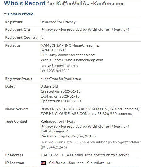Click the Registrant Org privacy service value
Viewport: 141px width, 167px height.
[x=85, y=30]
